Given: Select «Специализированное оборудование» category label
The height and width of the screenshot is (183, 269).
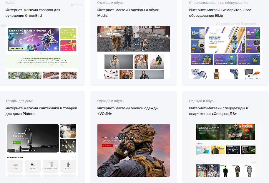Looking at the screenshot, I should [218, 3].
